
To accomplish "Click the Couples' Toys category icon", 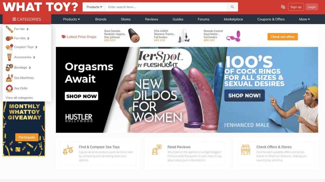I will click(9, 47).
